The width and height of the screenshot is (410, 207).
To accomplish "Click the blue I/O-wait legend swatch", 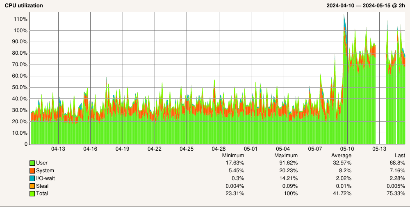I will (32, 178).
